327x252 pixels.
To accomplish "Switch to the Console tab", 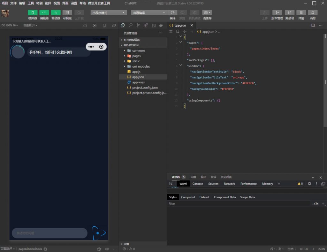I will click(198, 184).
